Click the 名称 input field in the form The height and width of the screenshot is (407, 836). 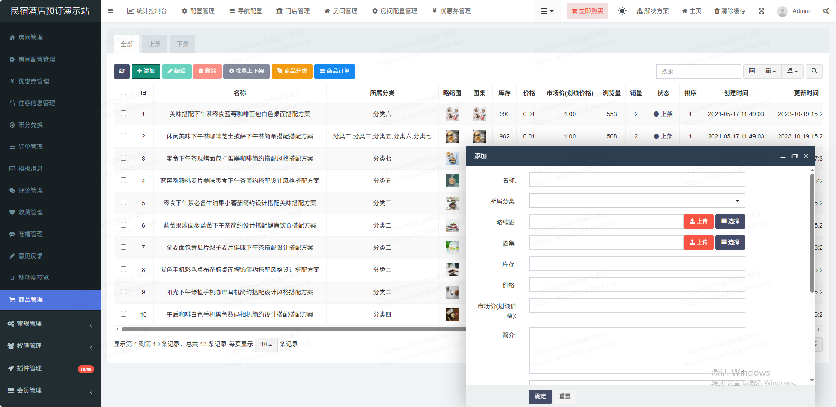(x=637, y=180)
